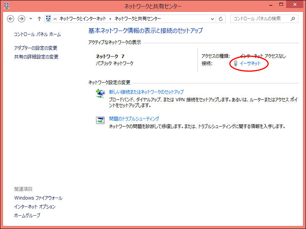Click the forward navigation arrow button
Image resolution: width=306 pixels, height=229 pixels.
[x=22, y=19]
